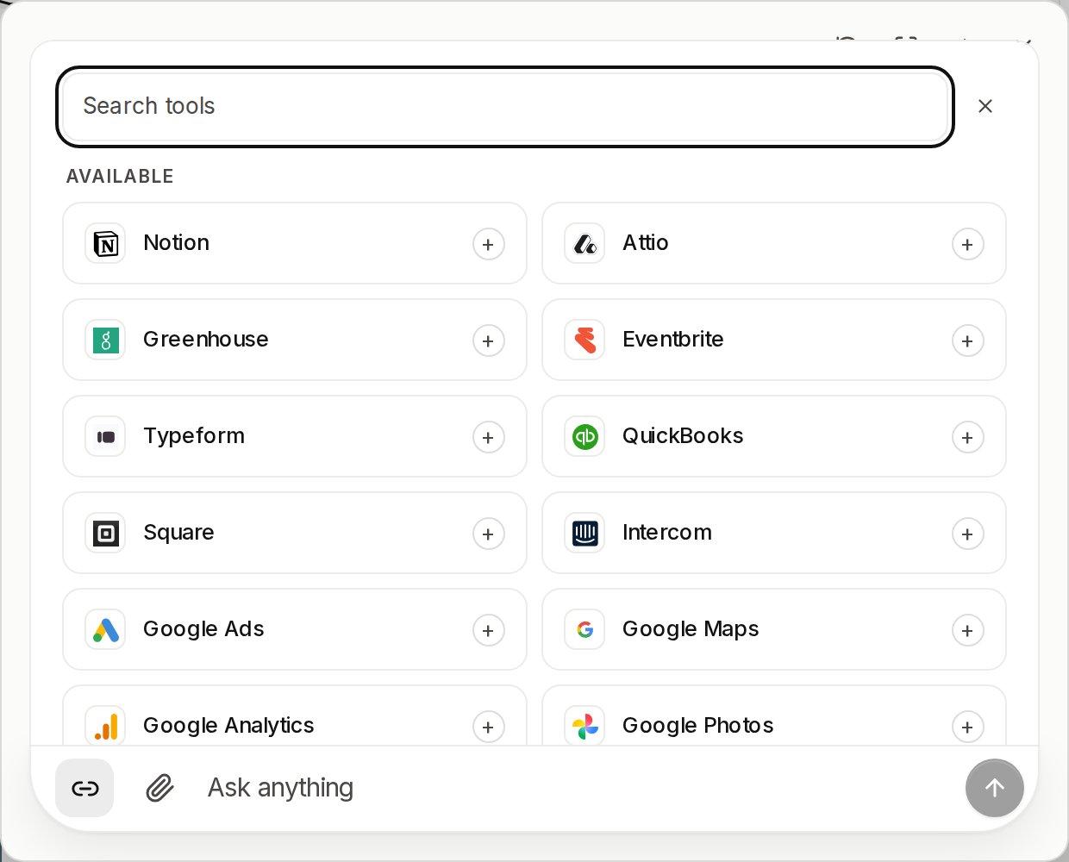Screen dimensions: 1069x862
Task: Click the paperclip attach file icon
Action: tap(160, 788)
